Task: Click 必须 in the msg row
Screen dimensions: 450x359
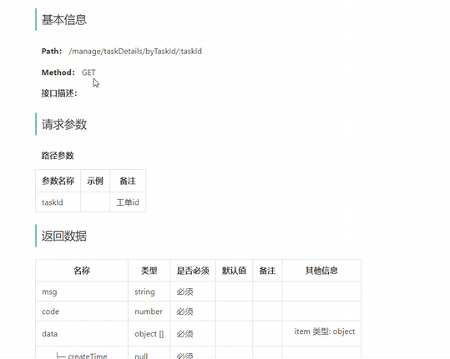Action: (x=185, y=292)
